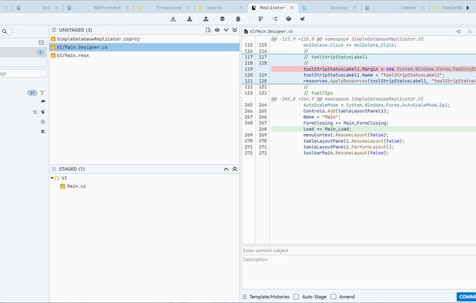Click the icon left of Template/Histories
Screen dimensions: 476x303
[245, 297]
